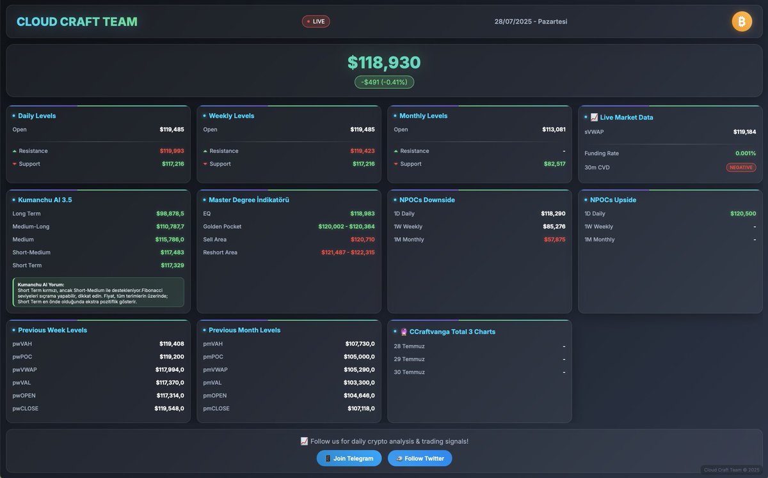Screen dimensions: 768x478
Task: Click the 29 Temmuz row label
Action: click(409, 359)
